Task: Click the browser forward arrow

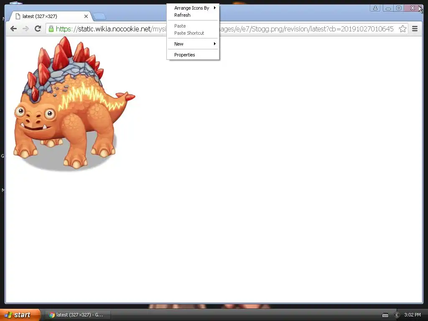Action: (x=25, y=29)
